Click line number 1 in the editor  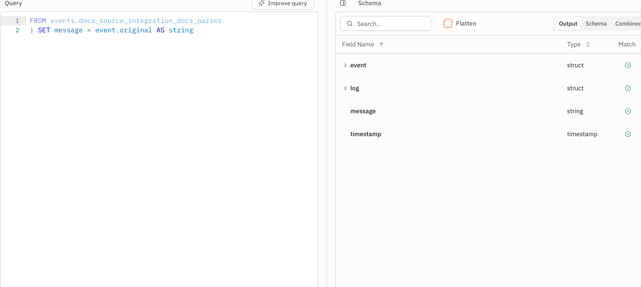point(17,21)
